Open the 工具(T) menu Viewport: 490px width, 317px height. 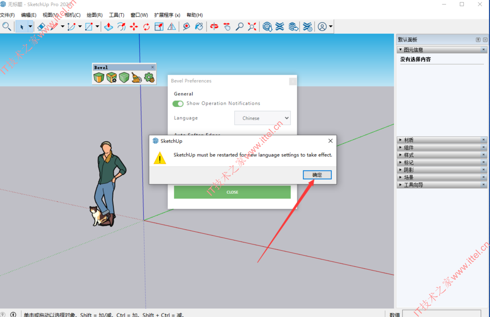[117, 15]
